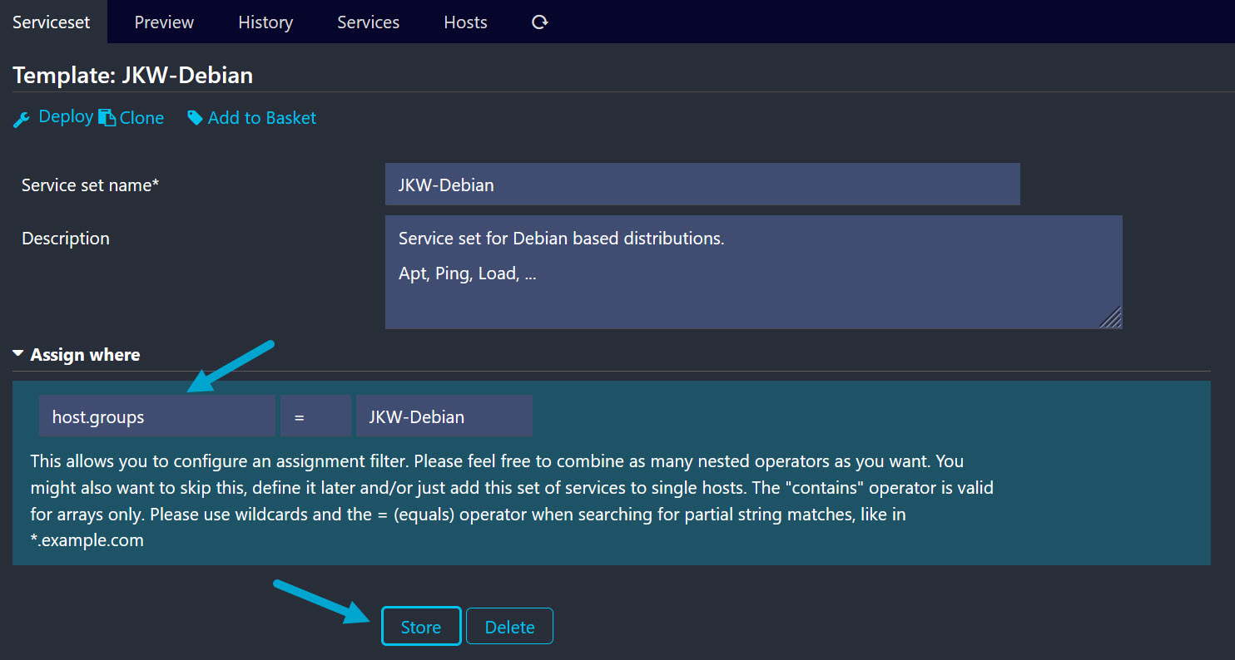Click the Clone link text

pyautogui.click(x=141, y=118)
